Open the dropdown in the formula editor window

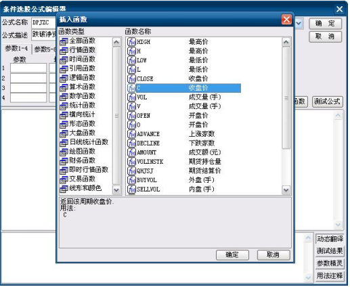click(x=299, y=24)
